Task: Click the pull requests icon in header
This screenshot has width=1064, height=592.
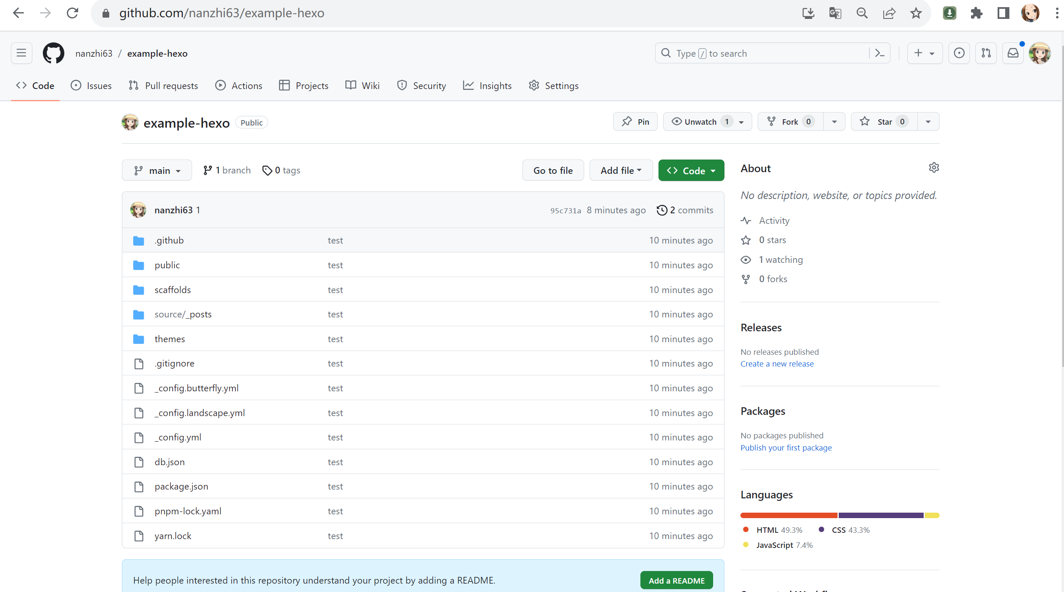Action: tap(986, 53)
